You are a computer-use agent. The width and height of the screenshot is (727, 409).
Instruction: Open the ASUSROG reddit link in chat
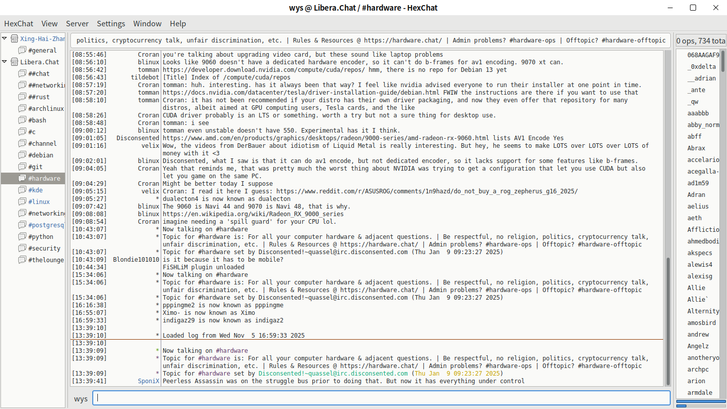(x=426, y=191)
